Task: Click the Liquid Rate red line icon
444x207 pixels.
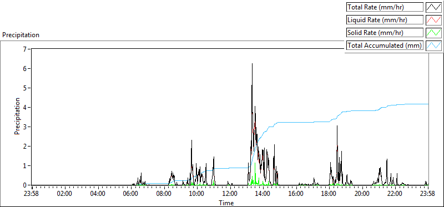Action: [x=433, y=20]
